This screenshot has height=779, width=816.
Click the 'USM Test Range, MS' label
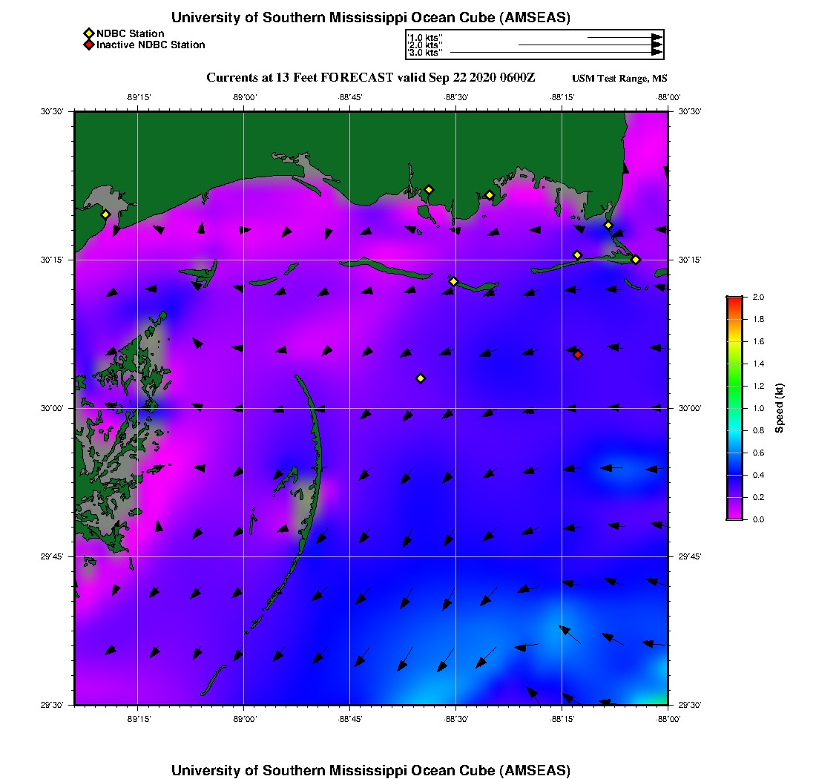point(619,79)
